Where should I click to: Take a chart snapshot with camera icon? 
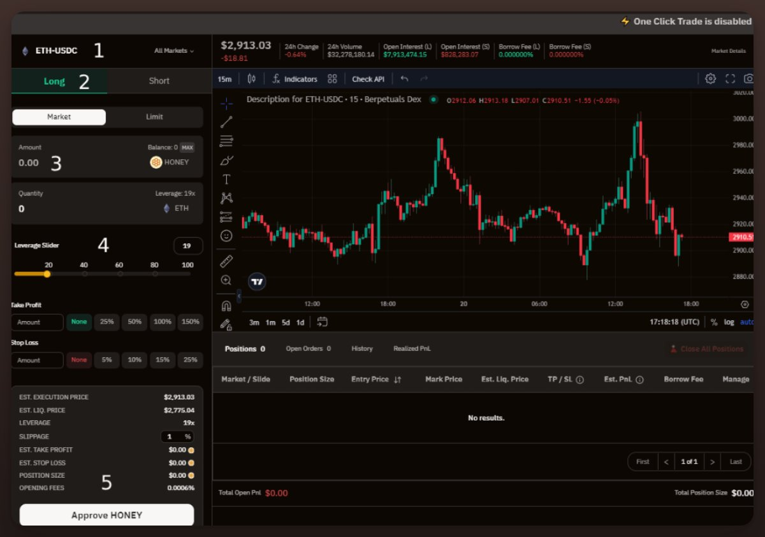click(x=749, y=79)
